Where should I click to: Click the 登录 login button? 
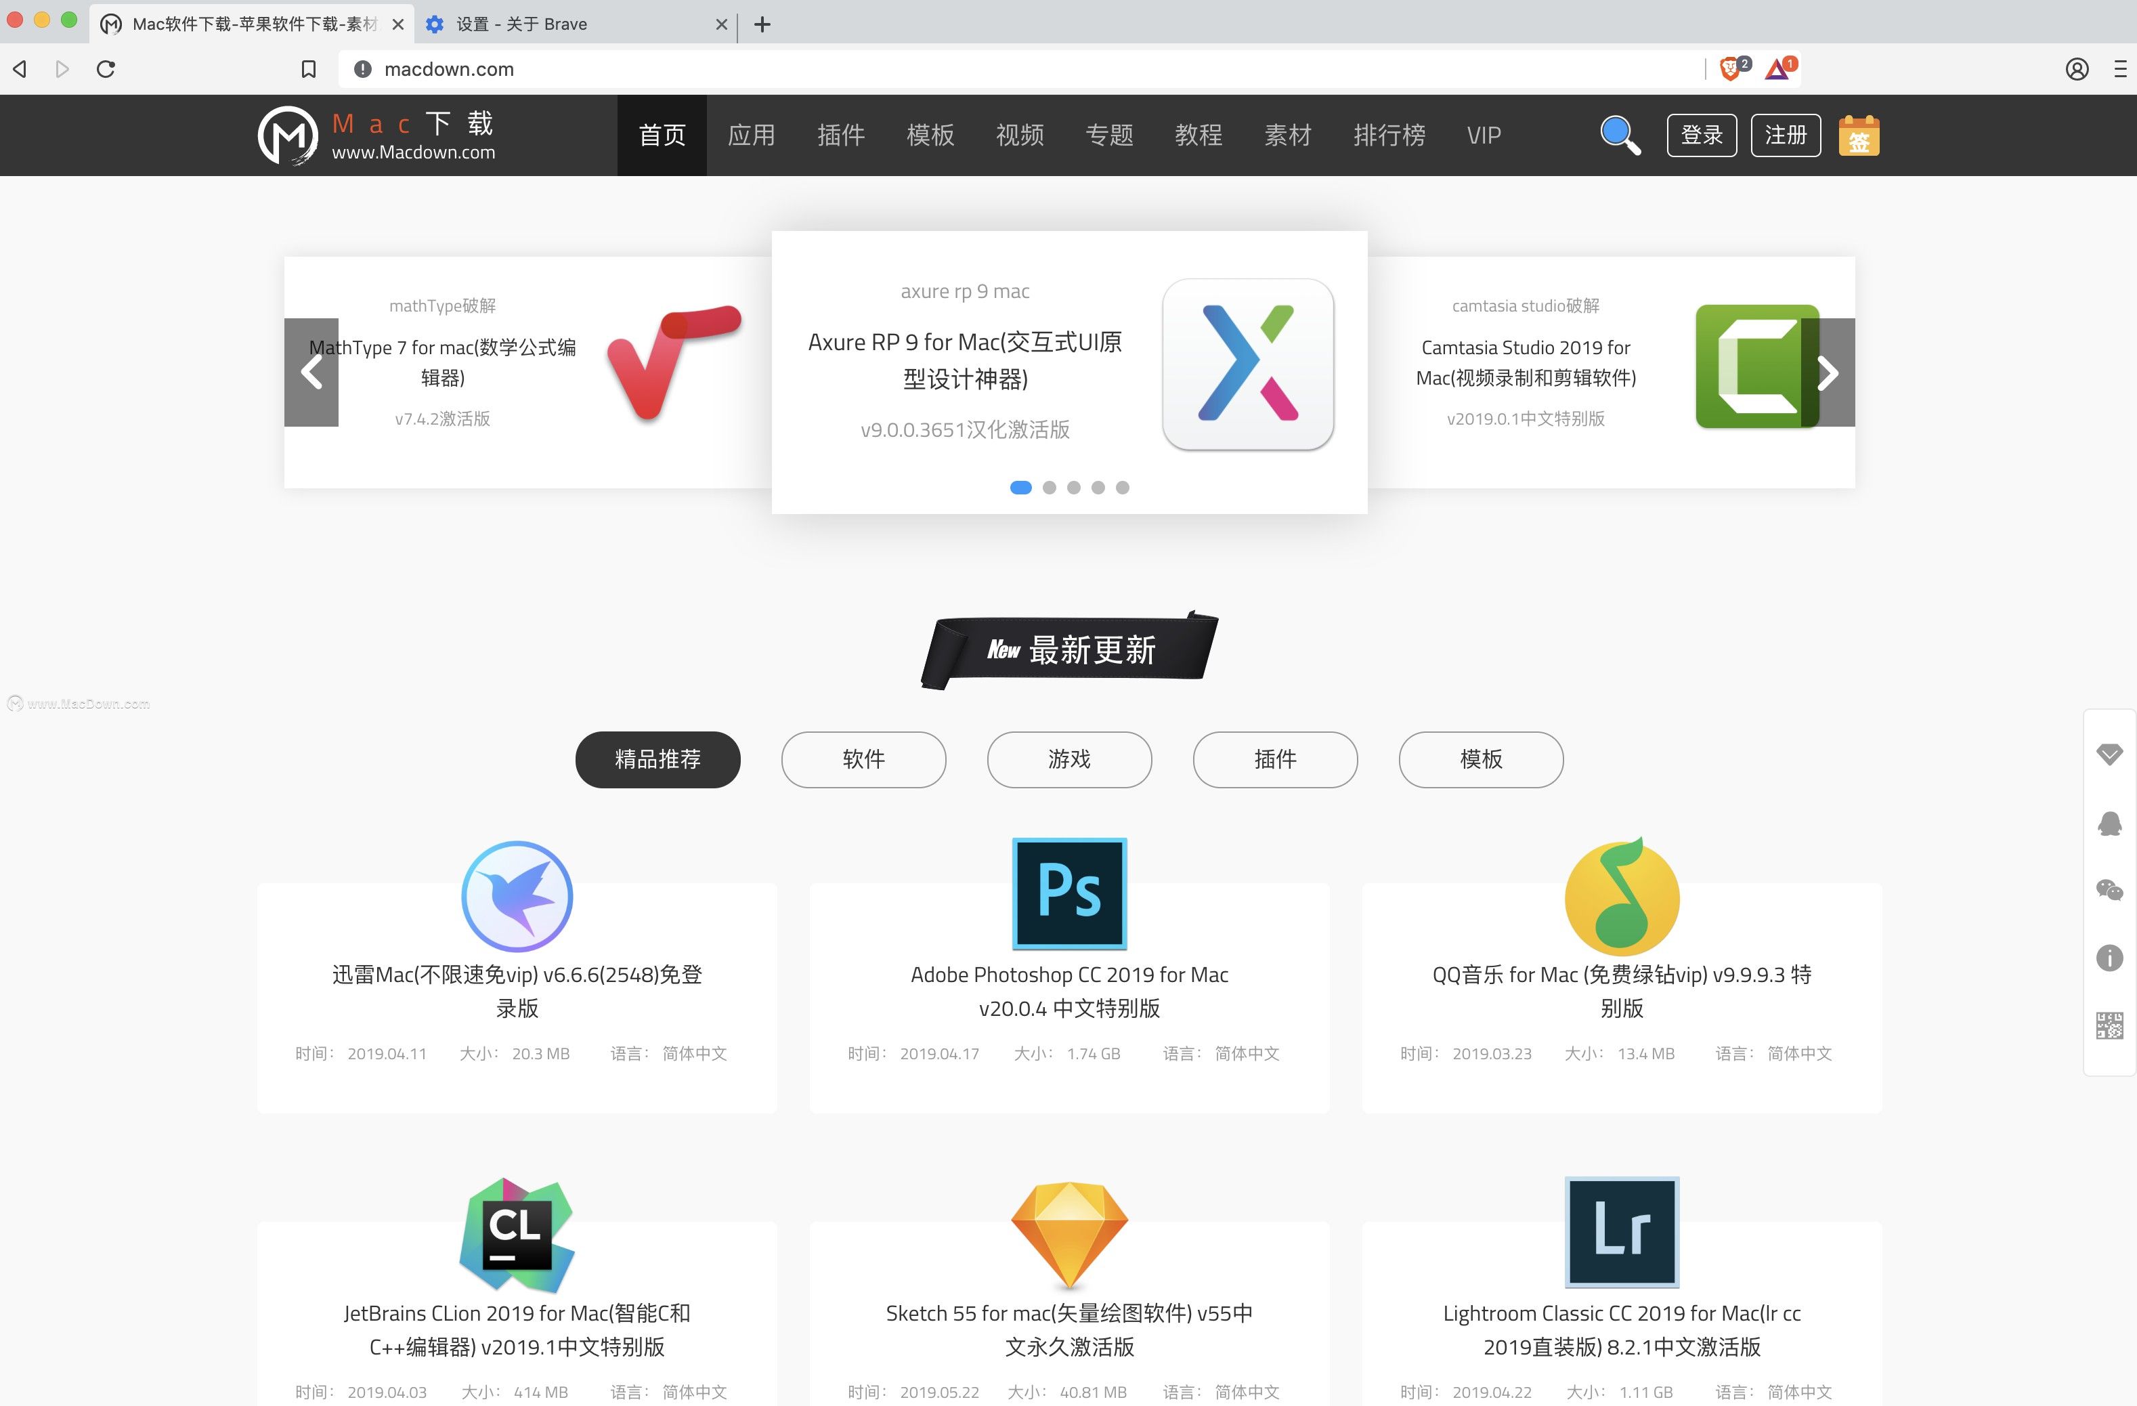point(1701,135)
